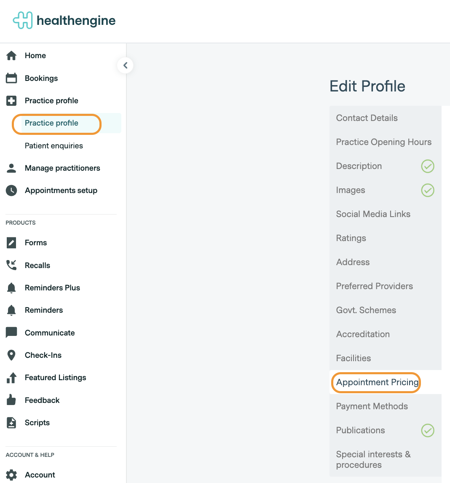
Task: Open the Scripts document icon
Action: tap(11, 423)
